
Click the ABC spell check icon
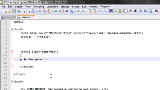156,11
